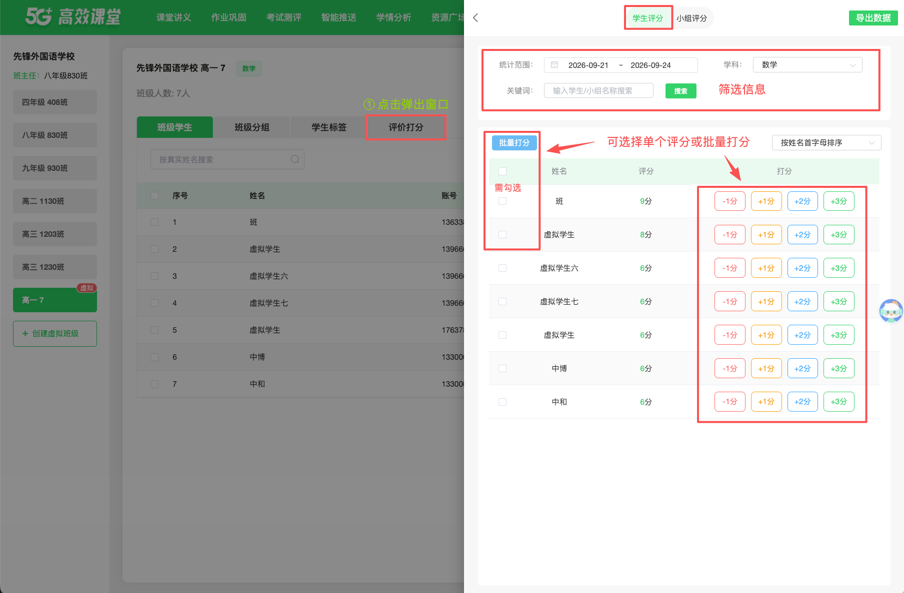Check the box for 中和 in the scoring panel
The width and height of the screenshot is (904, 593).
click(502, 402)
